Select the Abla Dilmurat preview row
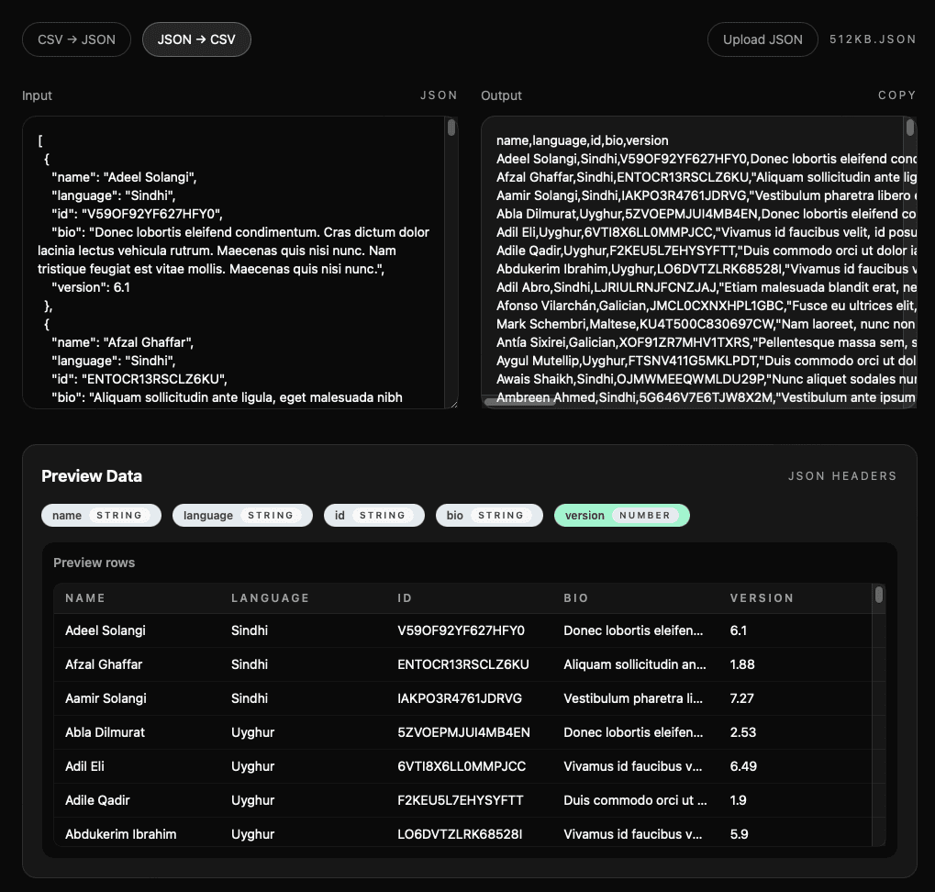The height and width of the screenshot is (892, 935). point(367,732)
